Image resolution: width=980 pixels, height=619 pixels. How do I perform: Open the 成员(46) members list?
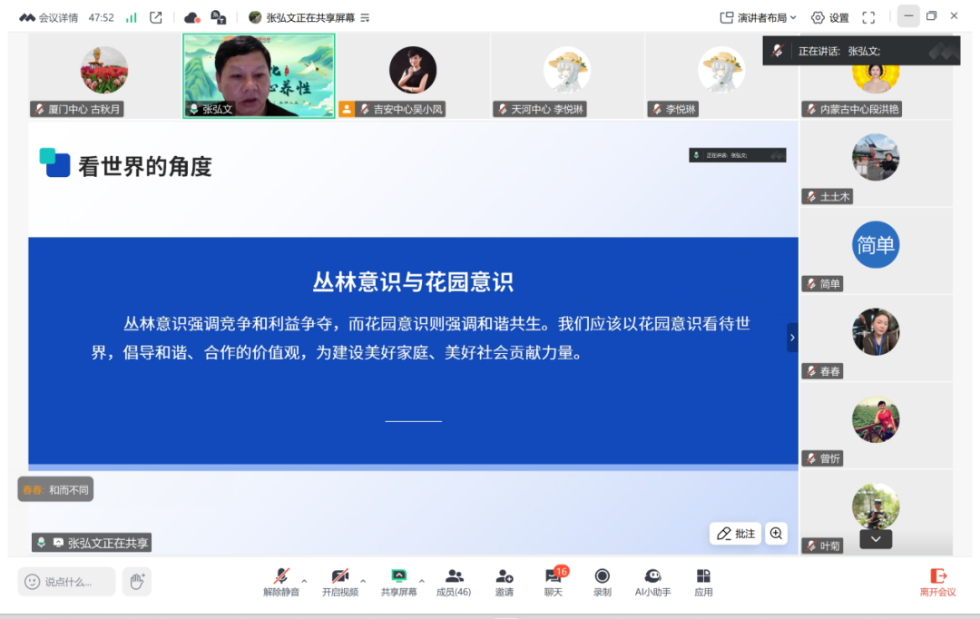pyautogui.click(x=454, y=581)
